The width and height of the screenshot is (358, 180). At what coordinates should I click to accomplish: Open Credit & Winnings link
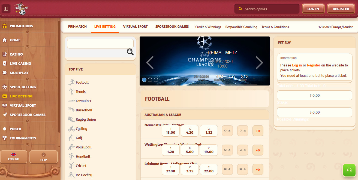pos(208,27)
